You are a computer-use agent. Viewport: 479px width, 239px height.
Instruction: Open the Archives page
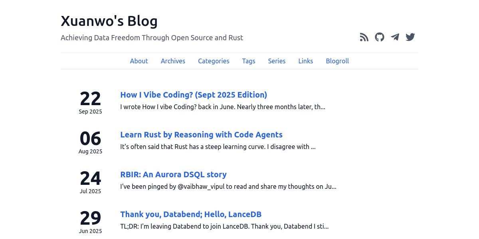tap(173, 61)
